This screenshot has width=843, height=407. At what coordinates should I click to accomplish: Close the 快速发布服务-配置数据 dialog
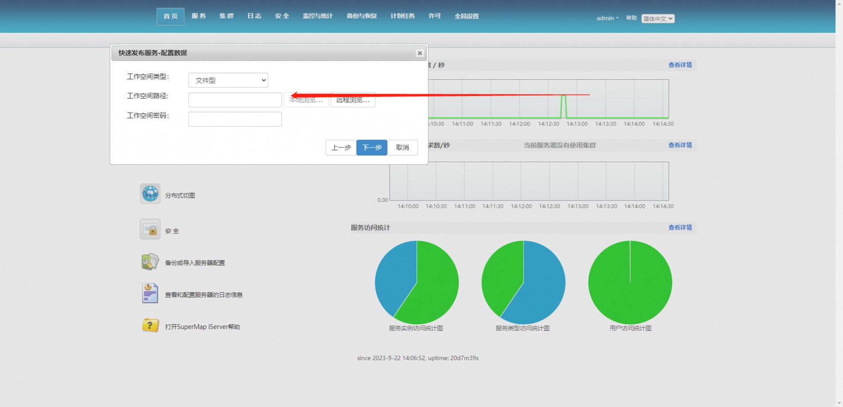(x=420, y=53)
